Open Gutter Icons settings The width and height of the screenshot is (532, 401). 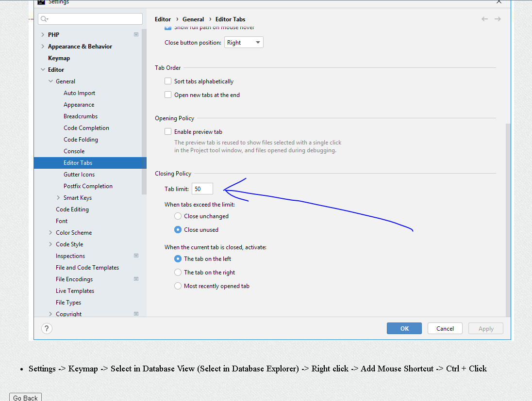point(79,174)
